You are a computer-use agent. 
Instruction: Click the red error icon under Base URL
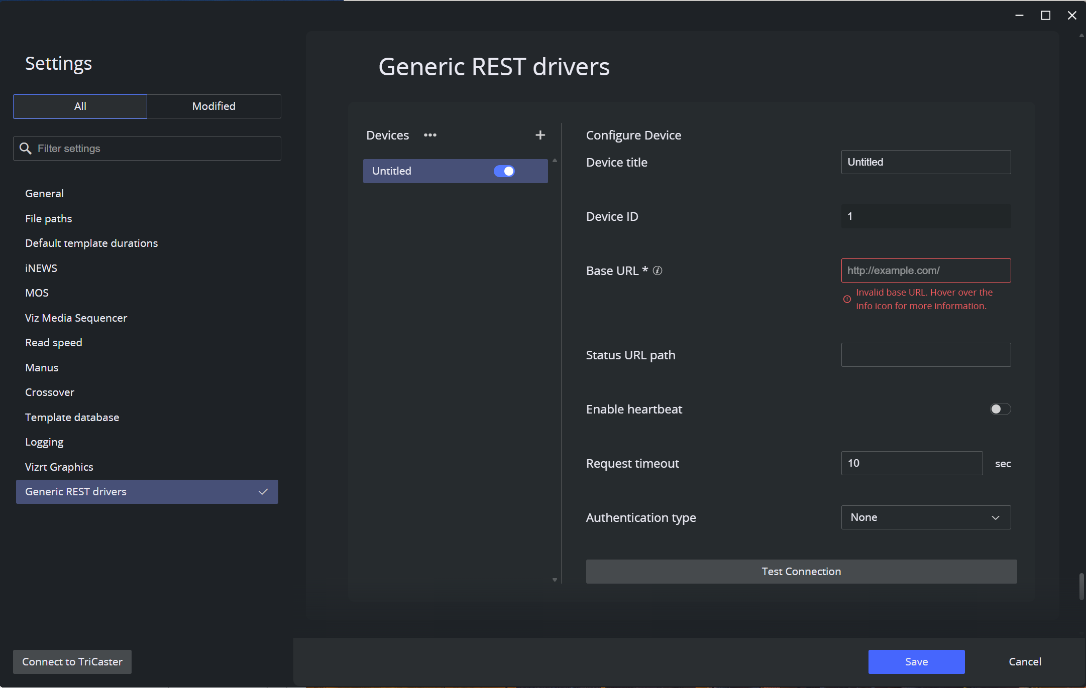click(x=847, y=299)
